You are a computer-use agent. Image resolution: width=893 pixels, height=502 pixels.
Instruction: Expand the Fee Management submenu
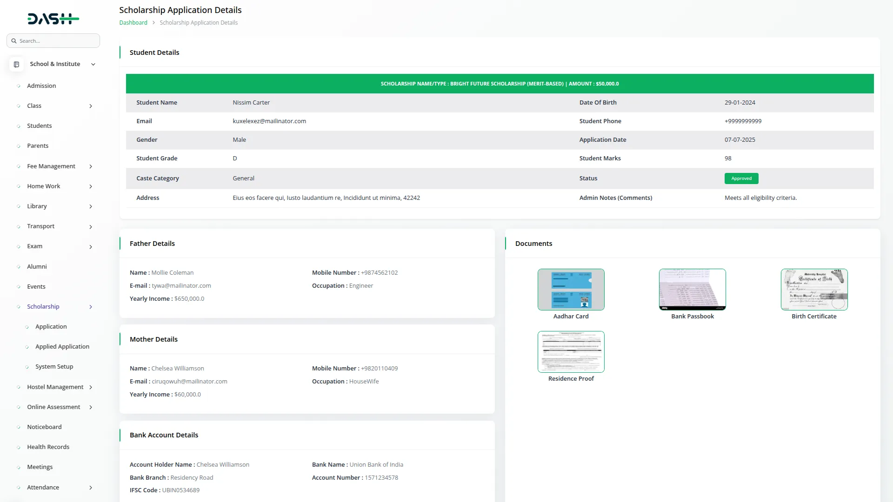[91, 166]
